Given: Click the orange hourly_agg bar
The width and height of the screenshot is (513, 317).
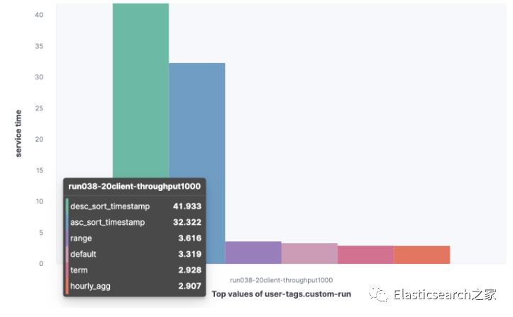Looking at the screenshot, I should click(421, 255).
